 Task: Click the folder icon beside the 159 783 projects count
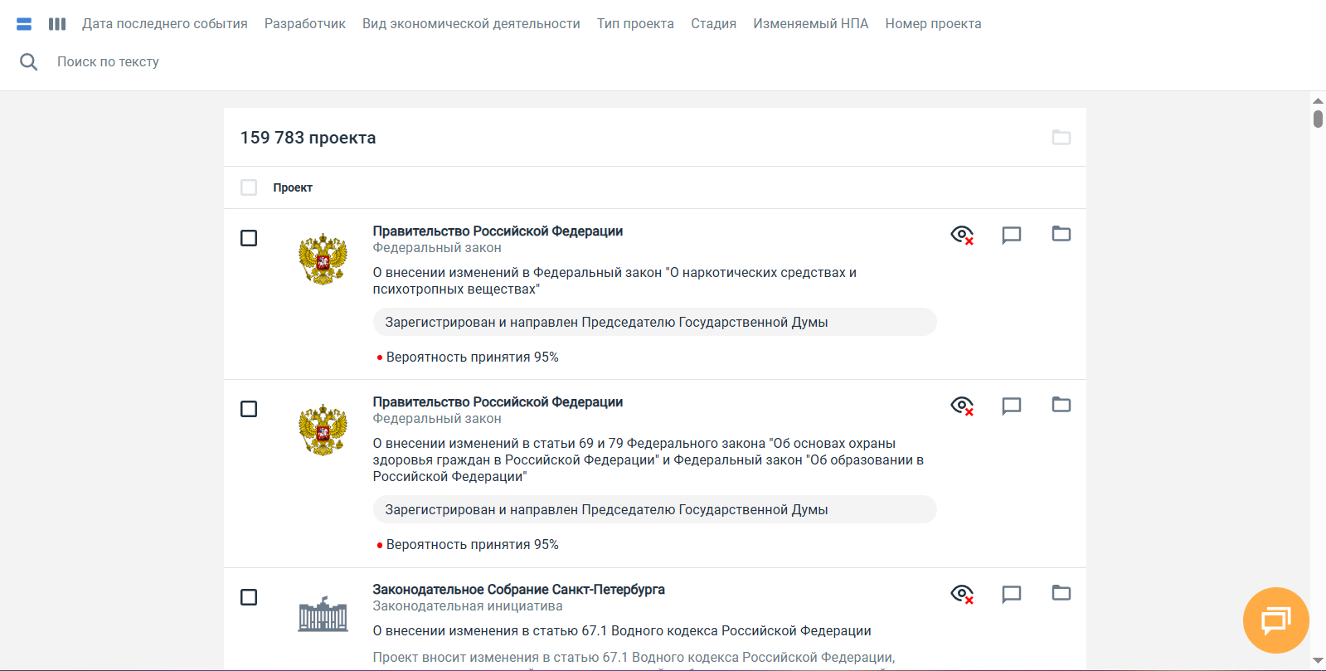point(1061,137)
